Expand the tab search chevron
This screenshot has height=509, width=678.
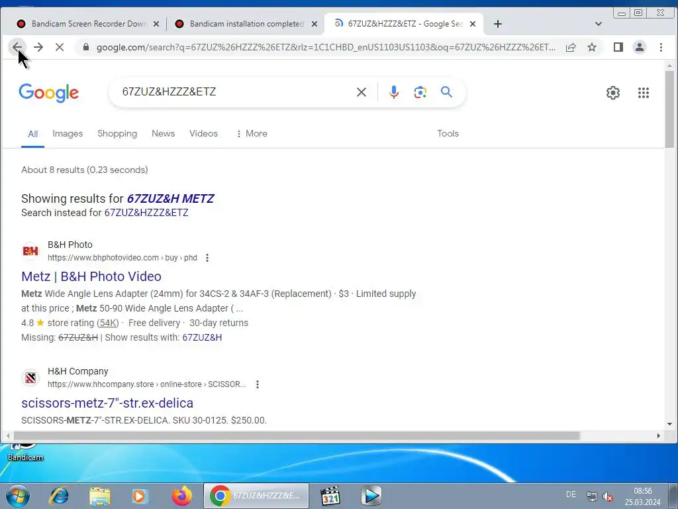(599, 24)
